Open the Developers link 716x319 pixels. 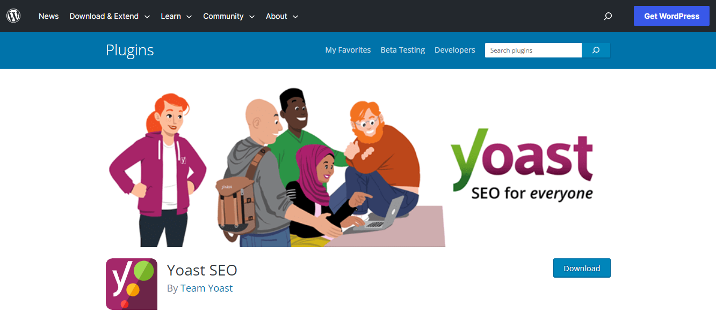click(455, 50)
